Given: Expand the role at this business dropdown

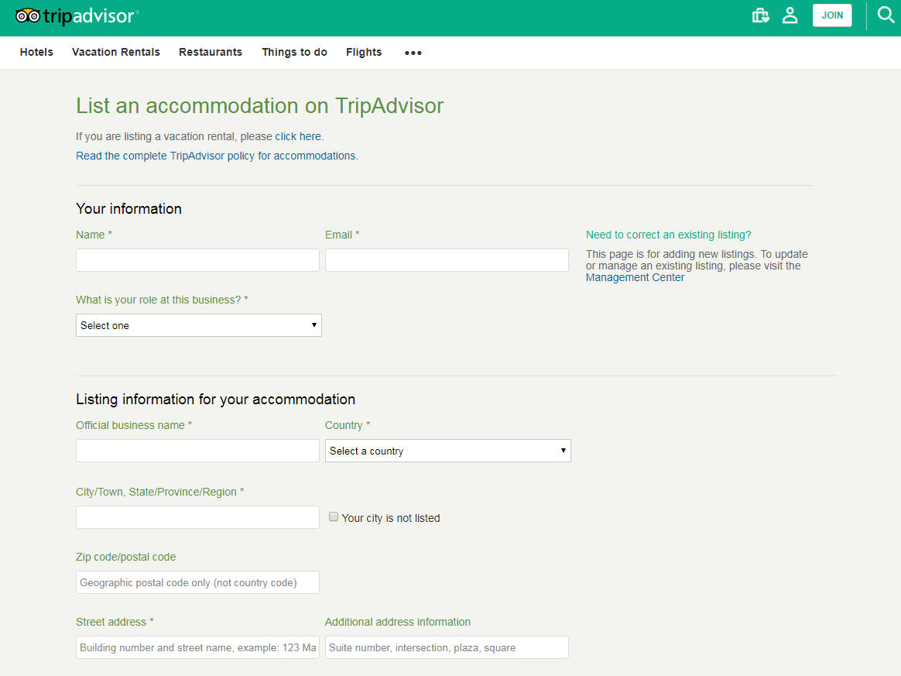Looking at the screenshot, I should 199,325.
